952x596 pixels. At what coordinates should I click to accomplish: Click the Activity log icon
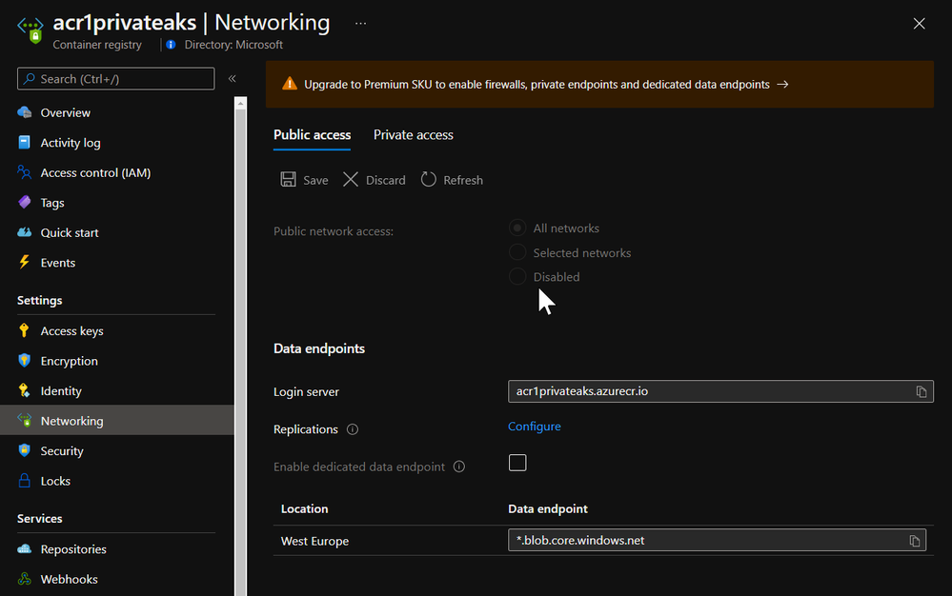[24, 143]
